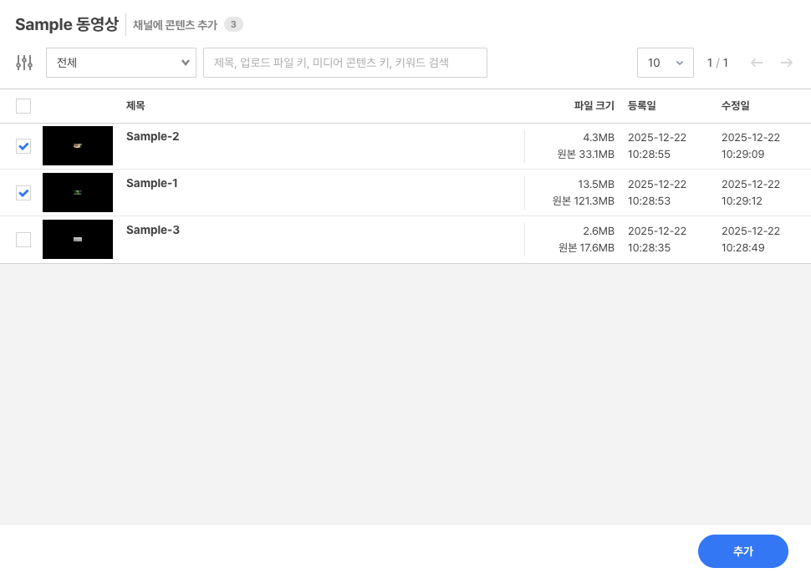Check the Sample-3 row checkbox

23,239
